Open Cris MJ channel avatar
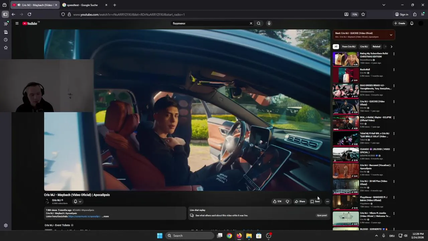 [x=47, y=202]
